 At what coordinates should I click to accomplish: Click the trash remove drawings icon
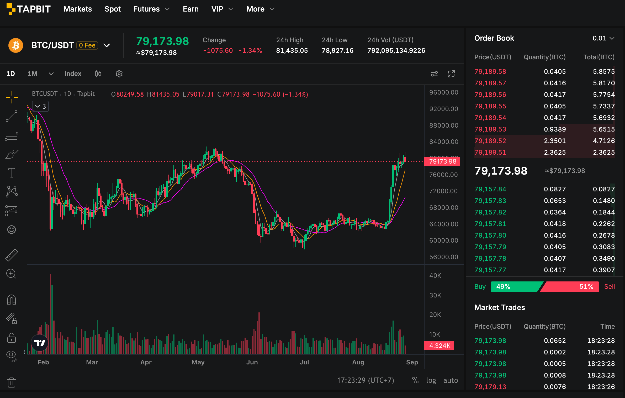[x=12, y=382]
